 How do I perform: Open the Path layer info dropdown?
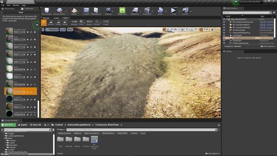[x=19, y=85]
